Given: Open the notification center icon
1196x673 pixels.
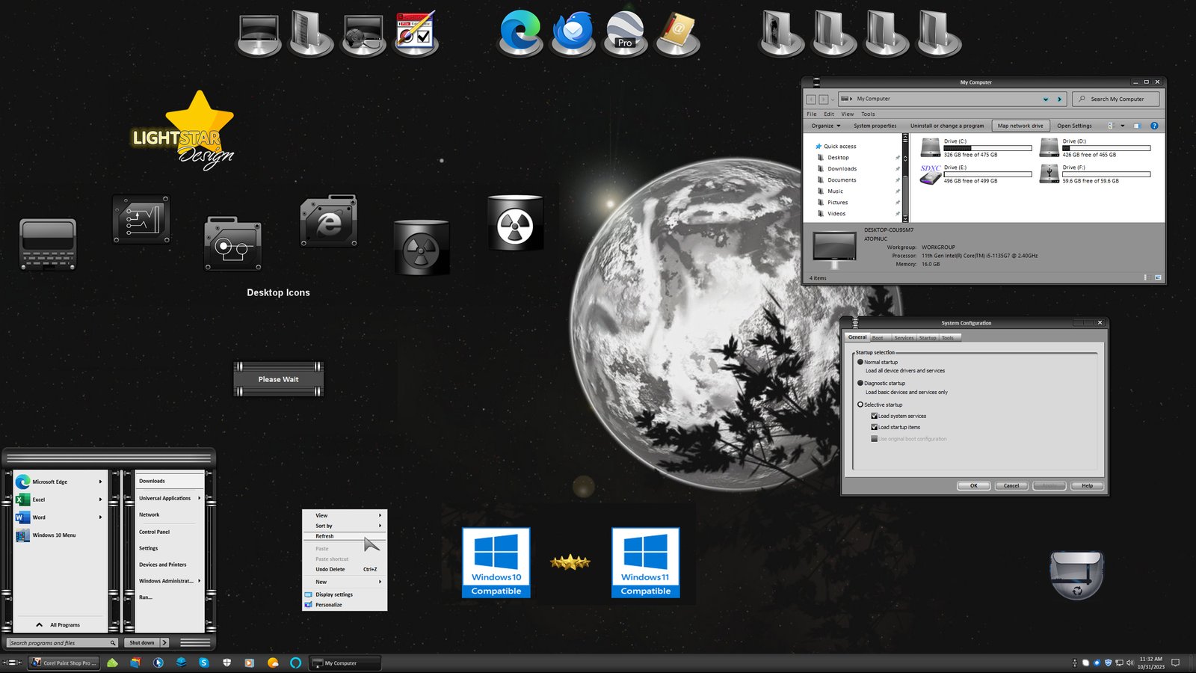Looking at the screenshot, I should 1175,663.
